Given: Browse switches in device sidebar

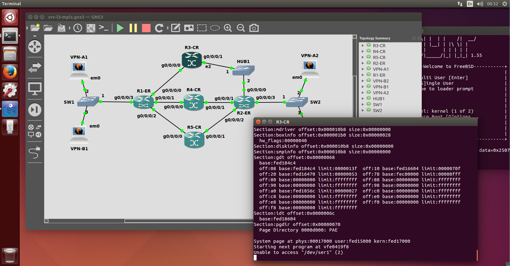Looking at the screenshot, I should [x=35, y=67].
